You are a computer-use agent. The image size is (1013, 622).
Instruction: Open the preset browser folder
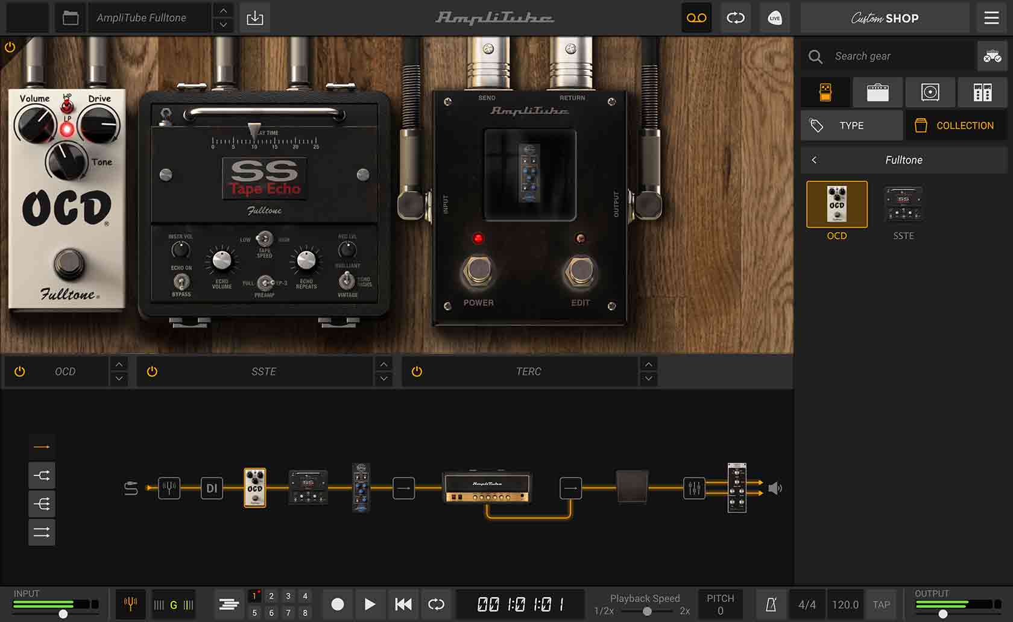click(71, 17)
